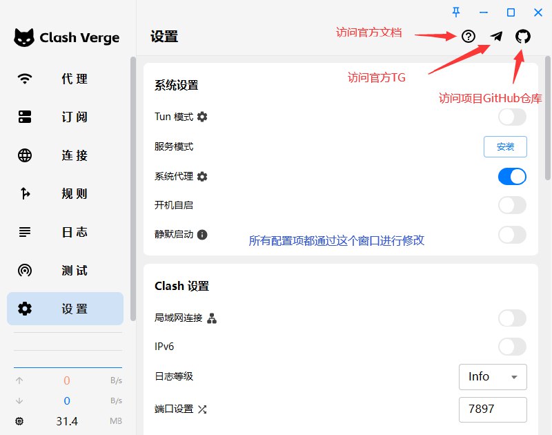The width and height of the screenshot is (552, 435).
Task: Open the official documentation help icon
Action: tap(469, 37)
